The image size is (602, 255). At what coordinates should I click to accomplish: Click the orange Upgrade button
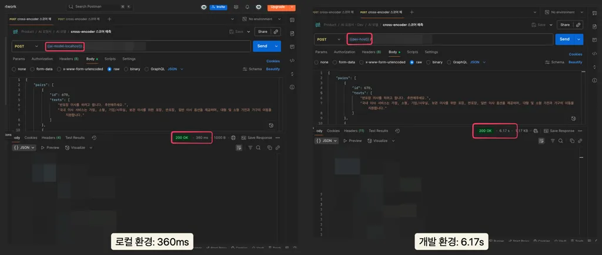[278, 7]
